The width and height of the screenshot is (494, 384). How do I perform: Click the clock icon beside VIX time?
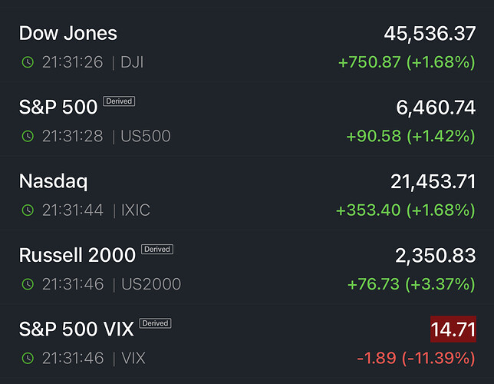[x=28, y=358]
